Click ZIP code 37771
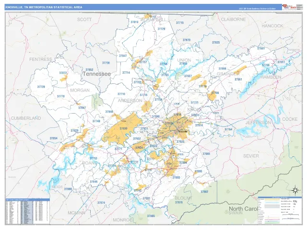 point(118,149)
